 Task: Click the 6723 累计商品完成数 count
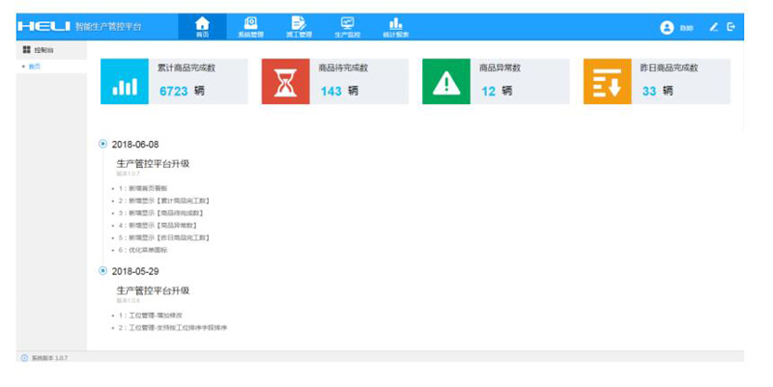point(174,91)
